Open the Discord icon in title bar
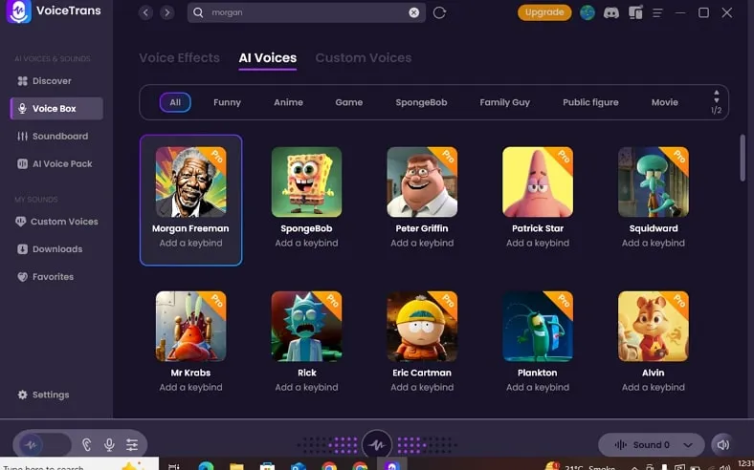The width and height of the screenshot is (754, 470). [x=611, y=12]
